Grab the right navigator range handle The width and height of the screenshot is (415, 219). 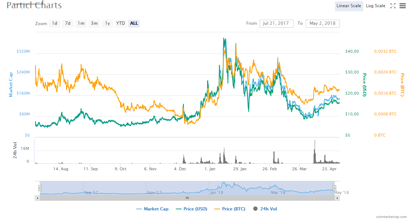coord(334,188)
